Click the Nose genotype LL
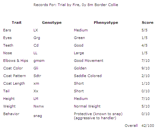The height and width of the screenshot is (130, 156). (x=35, y=53)
